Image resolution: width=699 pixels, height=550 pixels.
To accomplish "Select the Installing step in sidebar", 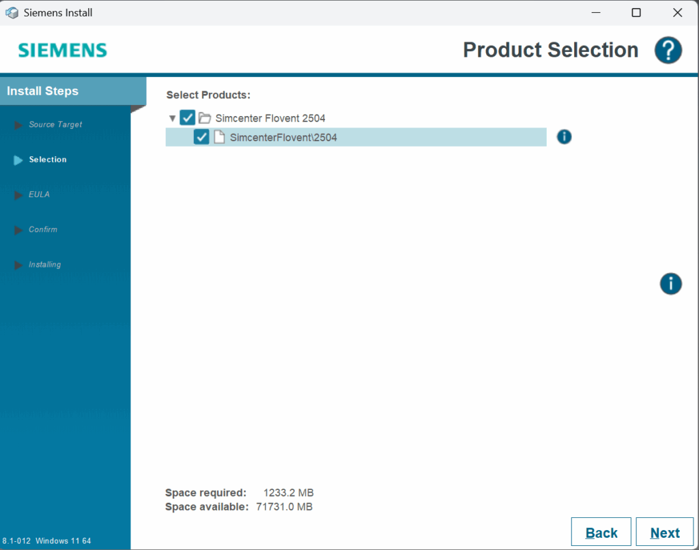I will (44, 265).
